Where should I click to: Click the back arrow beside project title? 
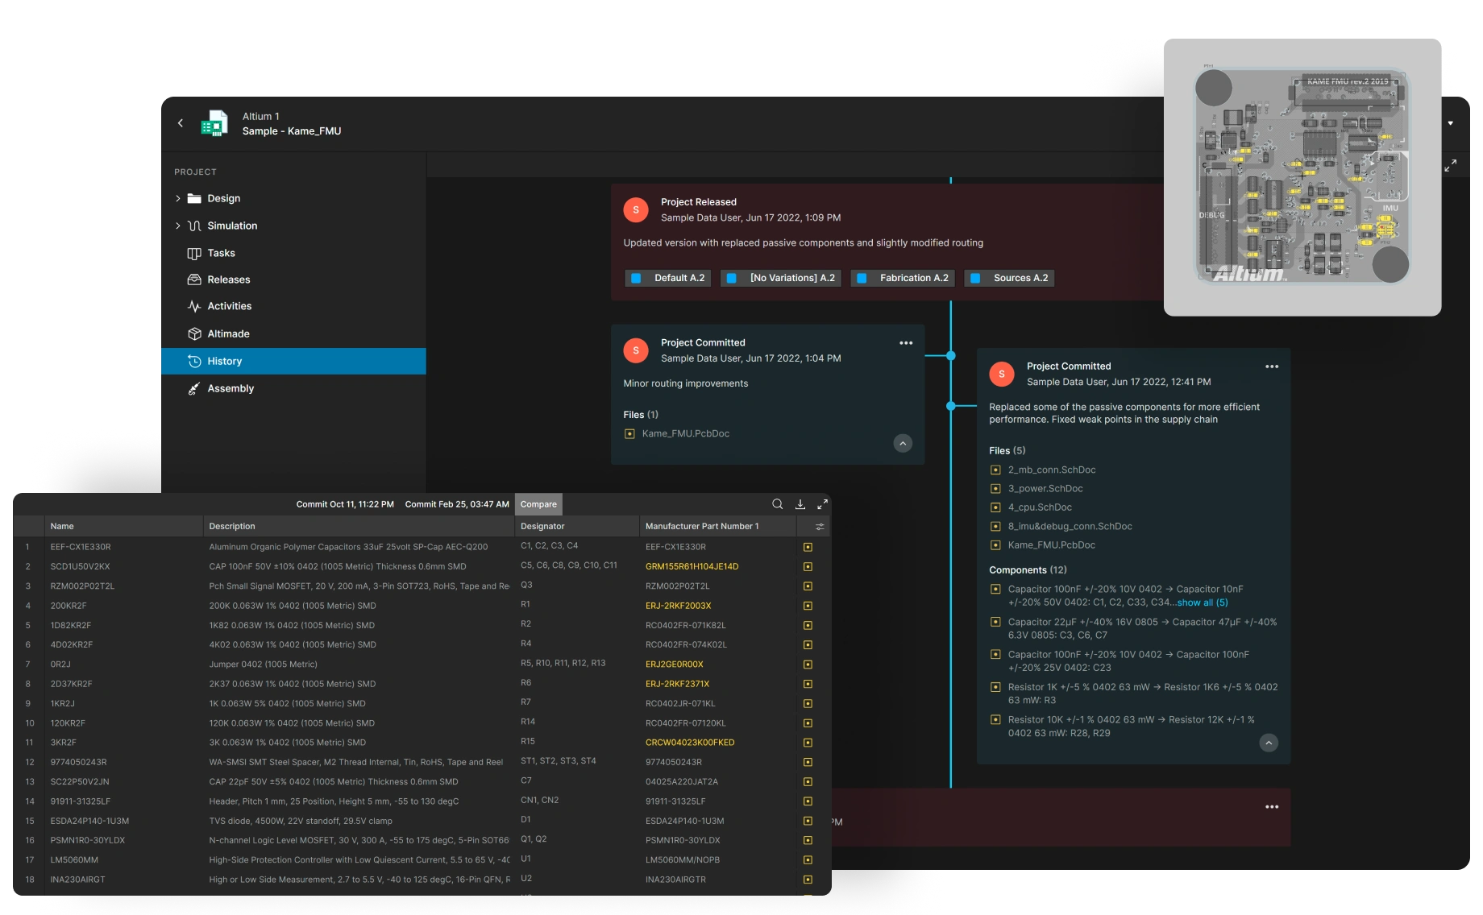click(181, 123)
